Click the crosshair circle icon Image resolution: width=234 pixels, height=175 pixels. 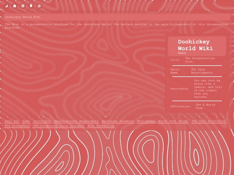(23, 6)
